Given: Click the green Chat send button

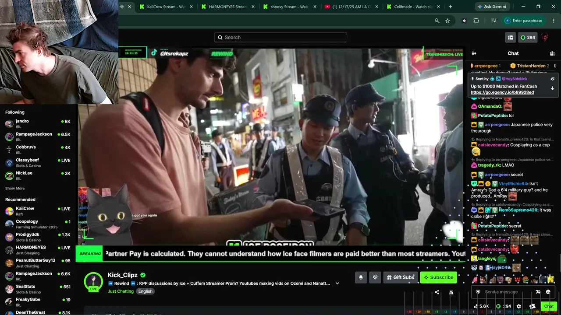Looking at the screenshot, I should [x=549, y=306].
